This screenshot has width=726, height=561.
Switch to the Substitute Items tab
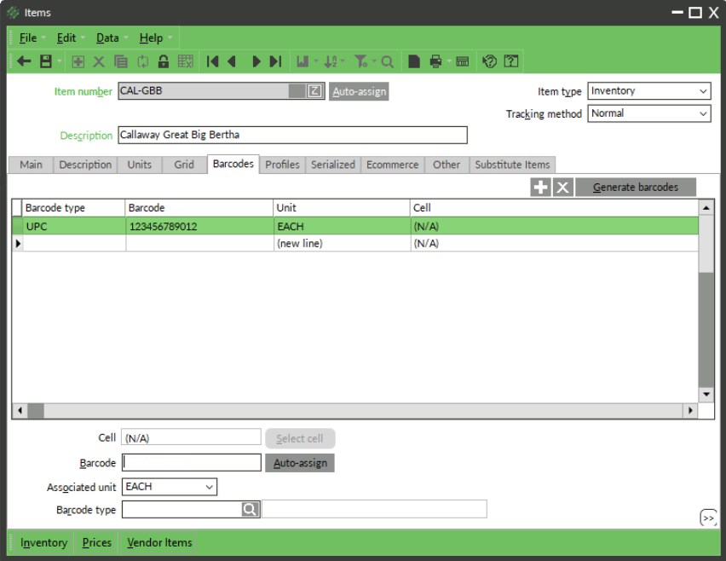tap(513, 165)
